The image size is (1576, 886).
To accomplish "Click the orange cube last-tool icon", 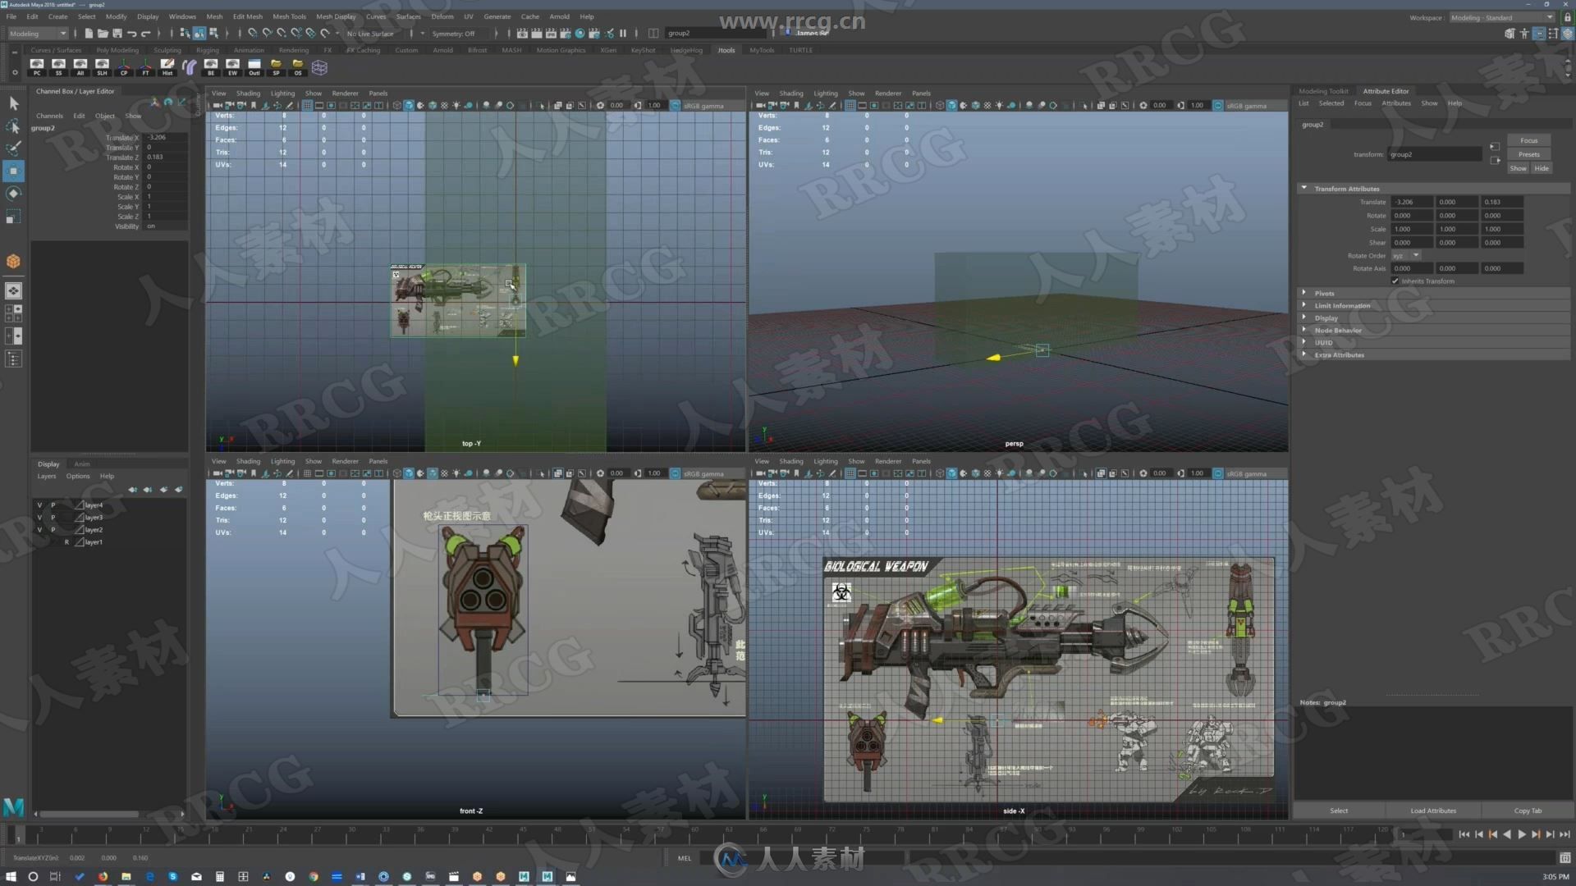I will (x=13, y=261).
